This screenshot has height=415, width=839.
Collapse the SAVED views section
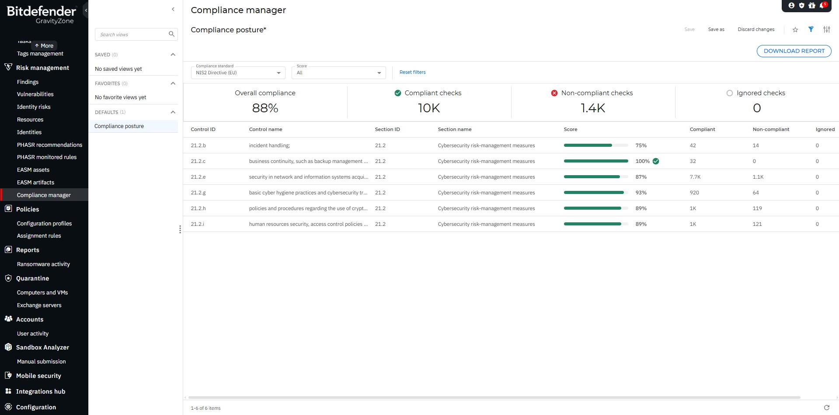tap(173, 55)
